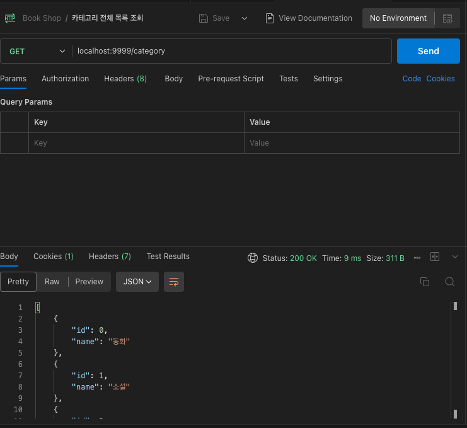Click the response body vertical scrollbar
This screenshot has height=428, width=467.
pos(455,360)
